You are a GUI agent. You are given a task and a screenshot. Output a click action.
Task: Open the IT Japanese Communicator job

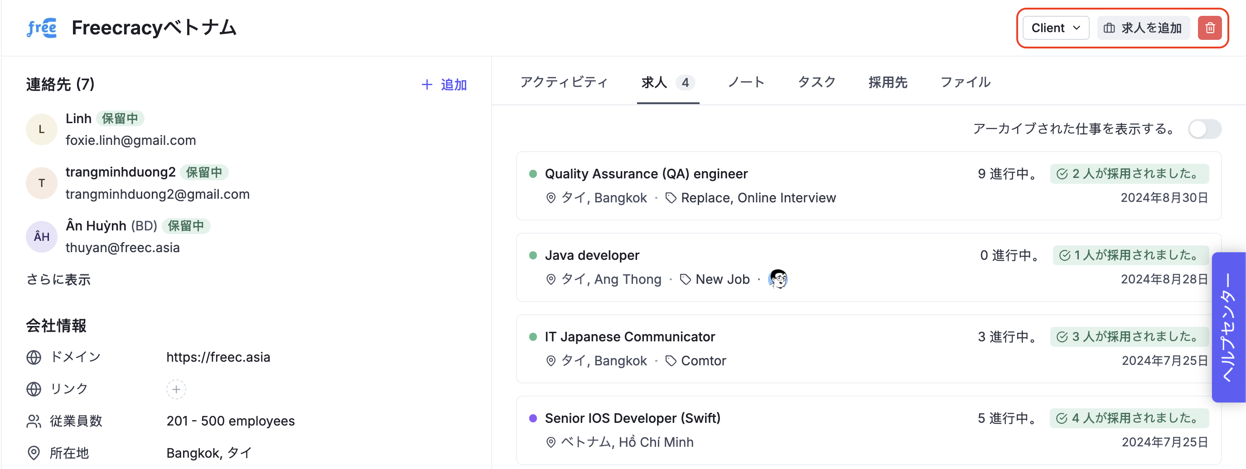[630, 336]
